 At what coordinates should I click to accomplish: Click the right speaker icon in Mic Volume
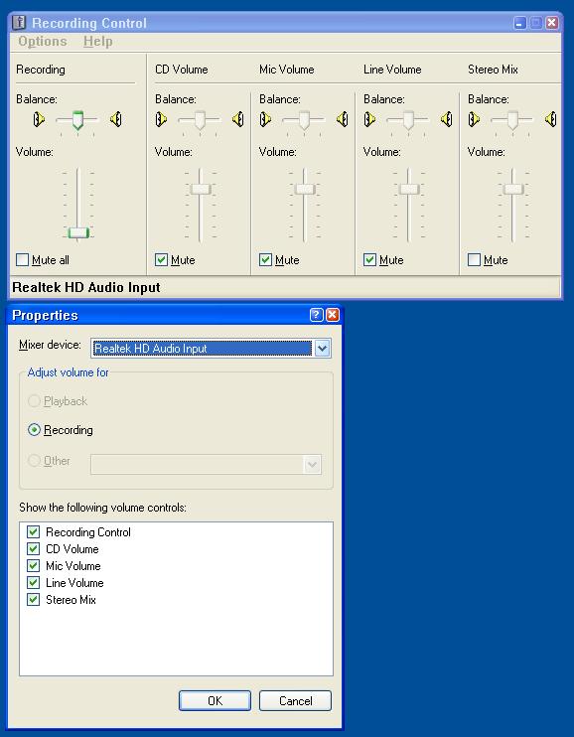click(x=343, y=119)
